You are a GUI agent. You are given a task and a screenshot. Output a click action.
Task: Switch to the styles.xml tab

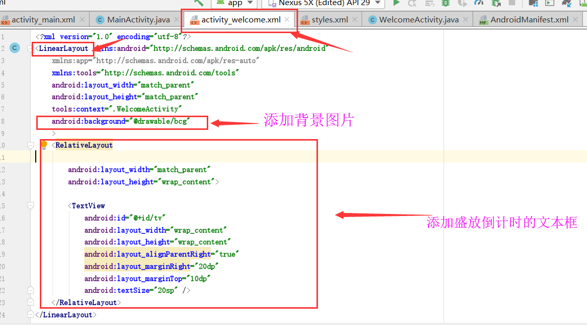pyautogui.click(x=329, y=20)
